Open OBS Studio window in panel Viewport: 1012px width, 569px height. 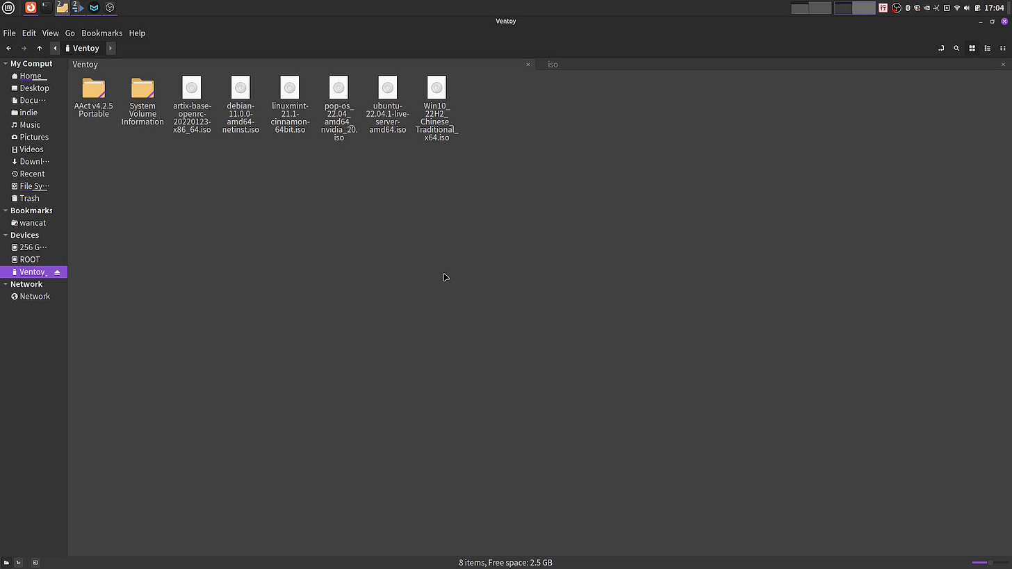(x=110, y=8)
